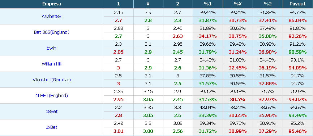Open the Bet 365(England) link

click(x=51, y=32)
